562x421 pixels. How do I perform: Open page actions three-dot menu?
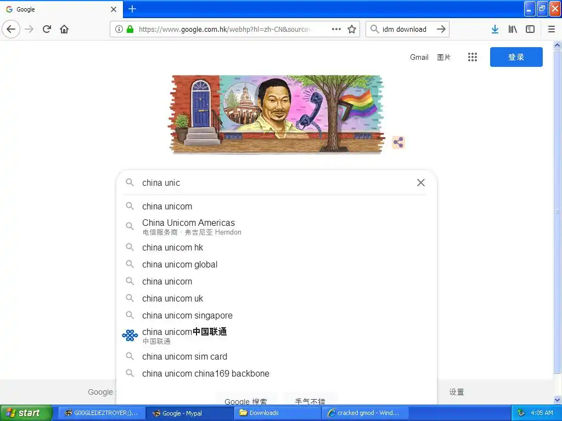click(336, 30)
